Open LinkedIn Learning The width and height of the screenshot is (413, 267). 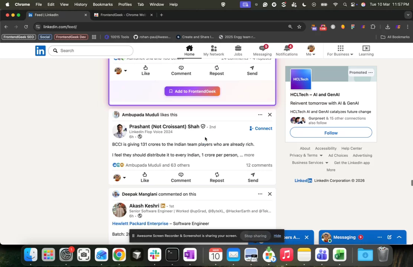(366, 50)
